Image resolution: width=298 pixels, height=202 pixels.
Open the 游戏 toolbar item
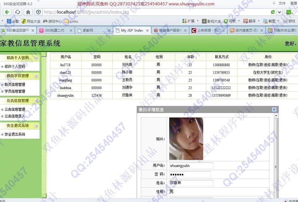click(289, 21)
